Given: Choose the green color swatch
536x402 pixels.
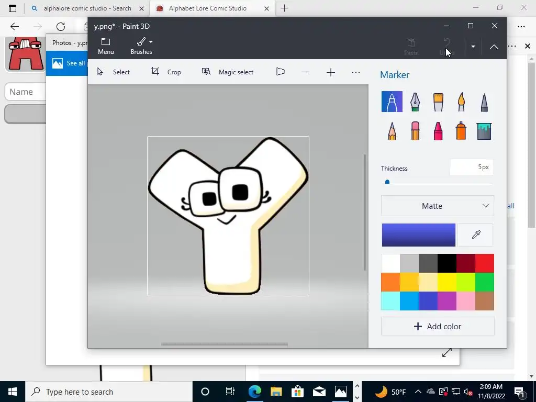Looking at the screenshot, I should [x=484, y=282].
